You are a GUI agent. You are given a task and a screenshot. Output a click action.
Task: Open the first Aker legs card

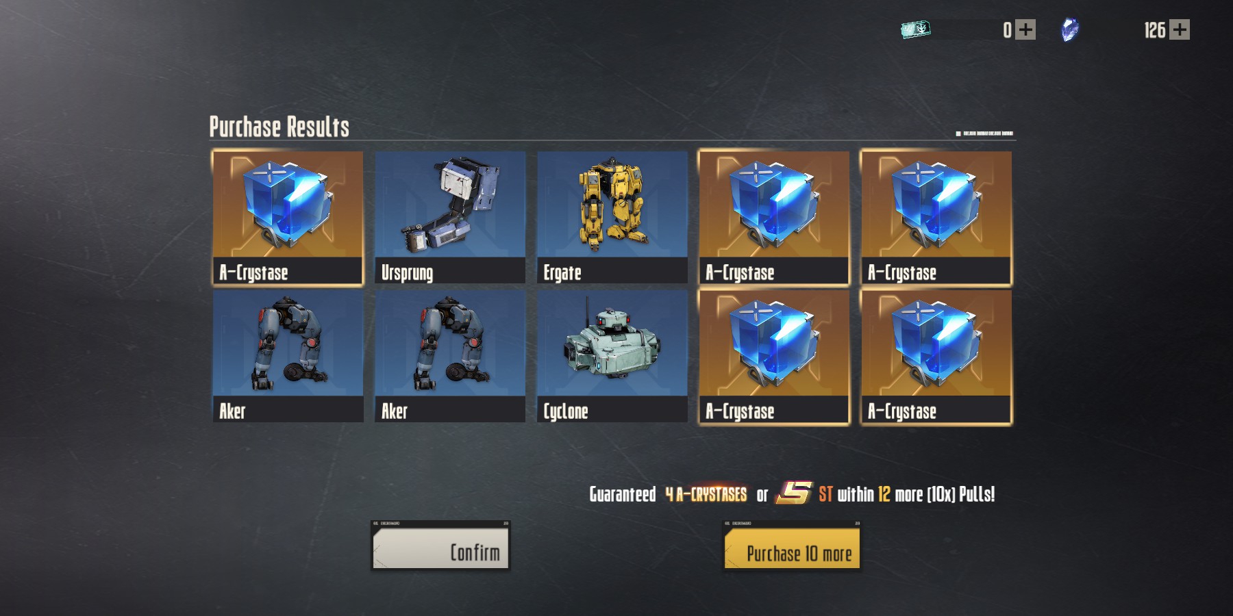click(x=288, y=356)
